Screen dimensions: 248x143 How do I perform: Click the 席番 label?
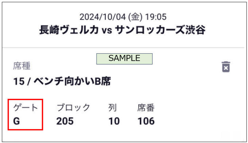tap(146, 108)
